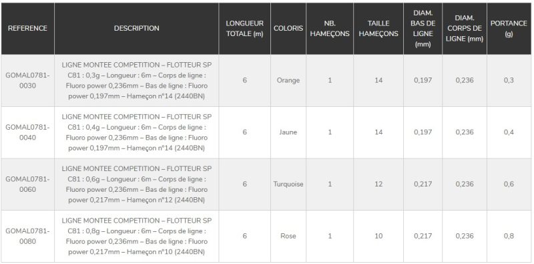Click the Jaune coloris cell

click(288, 132)
